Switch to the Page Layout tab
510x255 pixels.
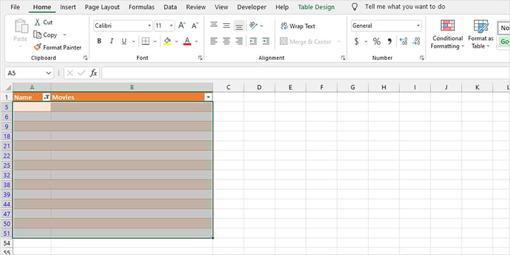click(102, 7)
